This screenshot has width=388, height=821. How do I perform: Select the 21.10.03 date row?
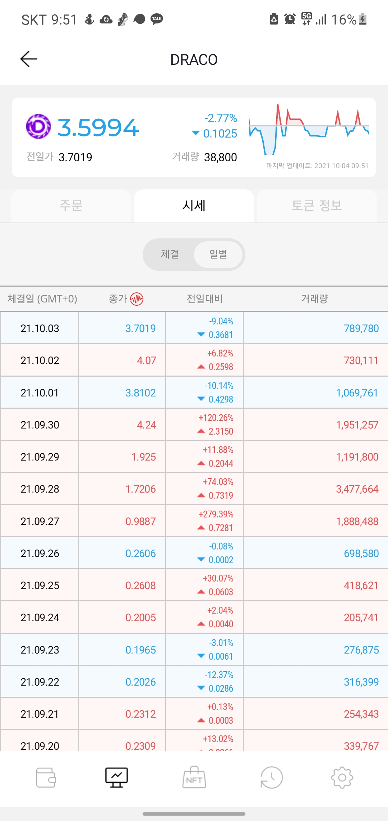point(194,328)
